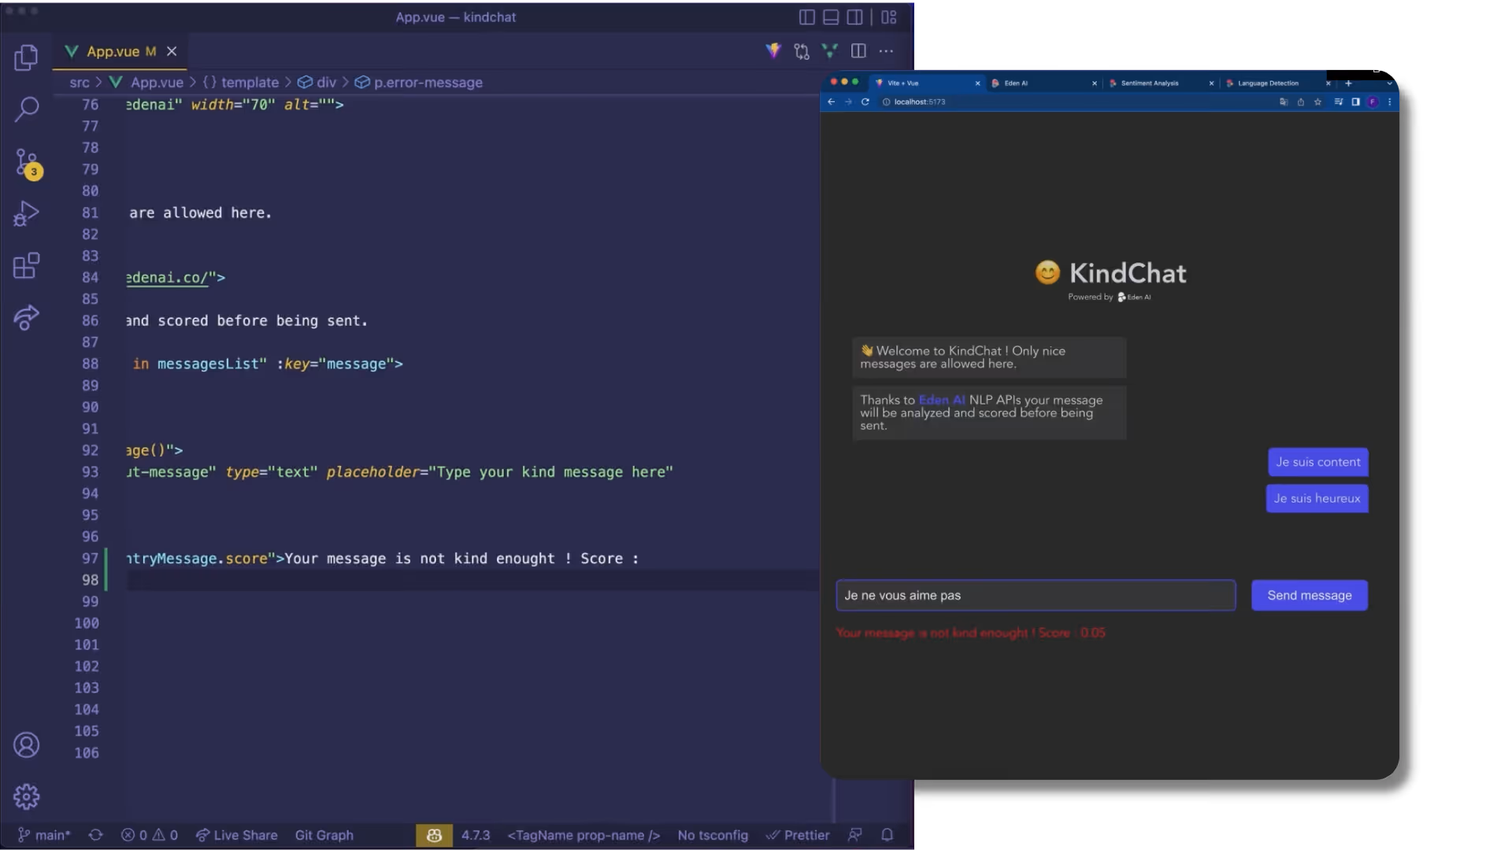Image resolution: width=1512 pixels, height=850 pixels.
Task: Switch to the Language Detection browser tab
Action: [x=1267, y=83]
